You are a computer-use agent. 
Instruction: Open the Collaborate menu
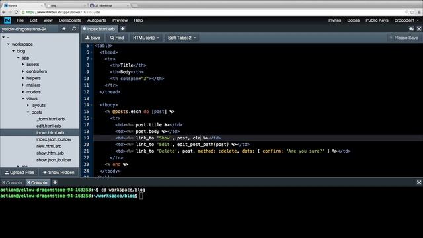click(x=70, y=20)
